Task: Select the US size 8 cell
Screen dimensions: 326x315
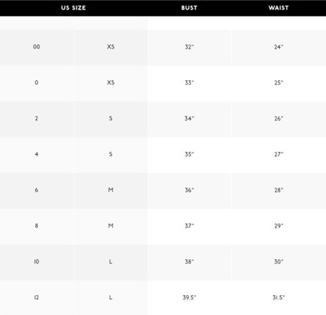Action: coord(37,225)
